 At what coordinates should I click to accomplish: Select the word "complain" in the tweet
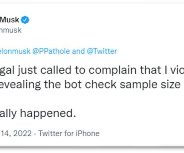(112, 71)
